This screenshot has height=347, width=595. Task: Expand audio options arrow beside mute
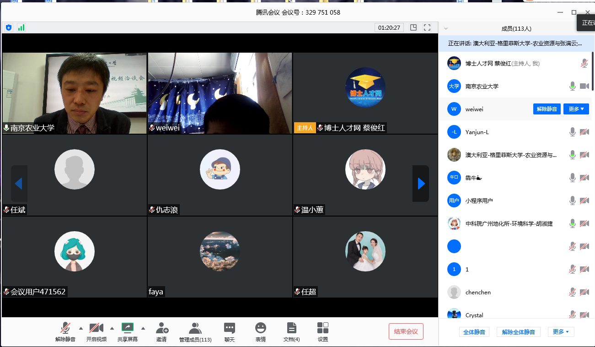point(81,328)
